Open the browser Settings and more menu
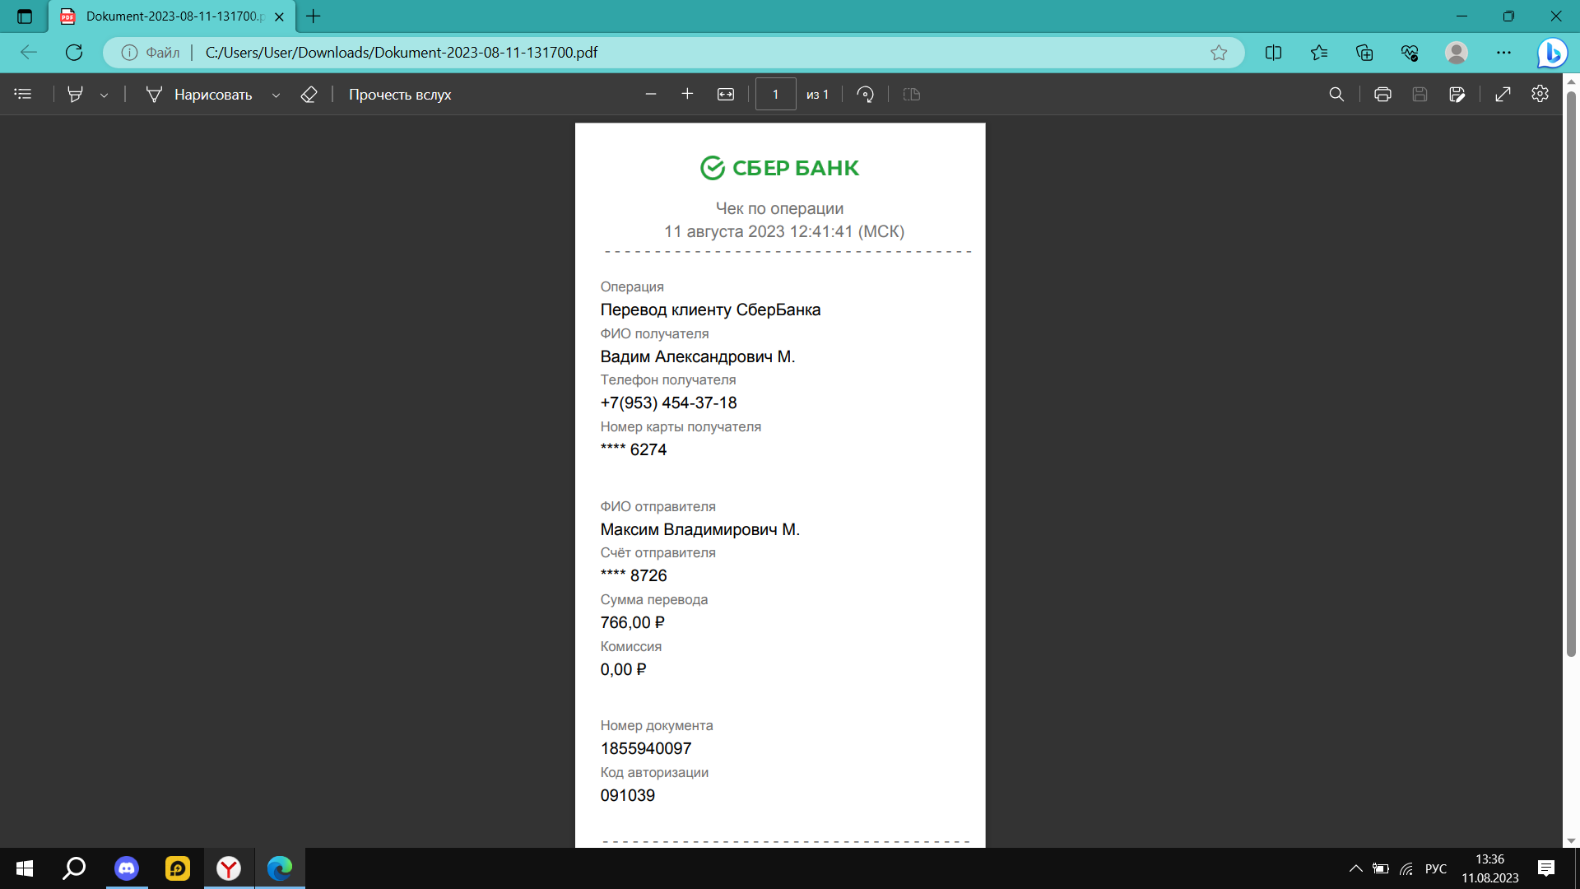Screen dimensions: 1580x889 tap(1503, 53)
